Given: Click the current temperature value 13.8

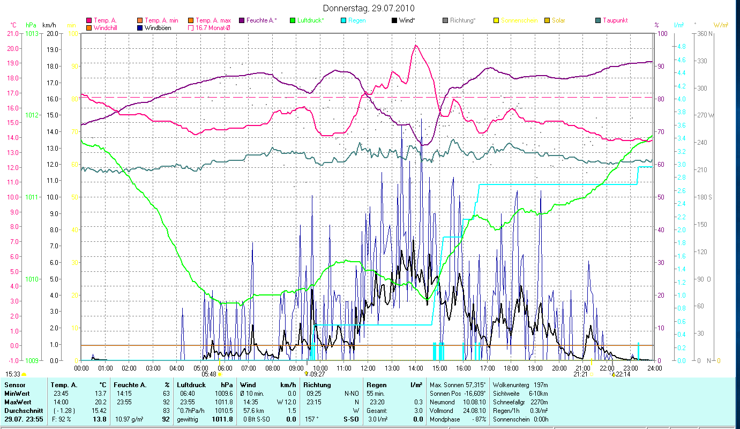Looking at the screenshot, I should point(100,419).
